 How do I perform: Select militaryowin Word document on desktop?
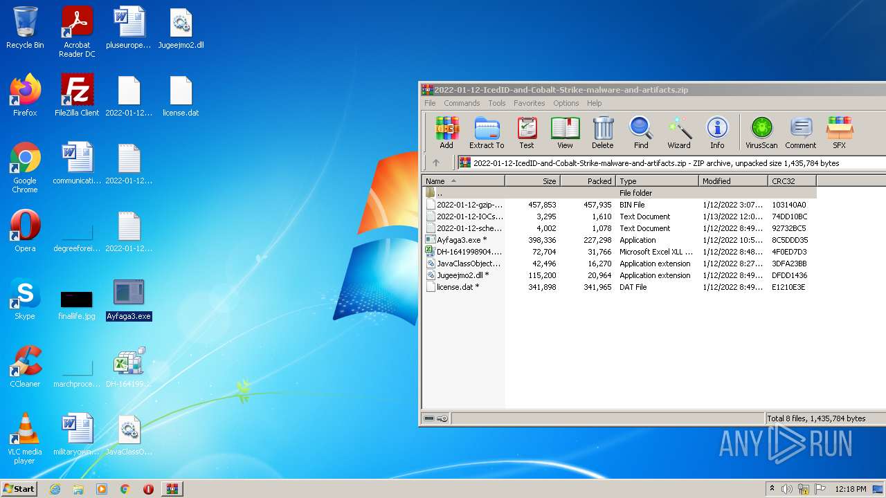tap(77, 434)
